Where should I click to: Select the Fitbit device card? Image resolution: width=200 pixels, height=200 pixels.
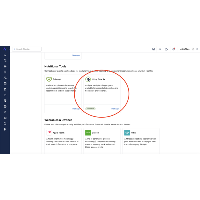coord(141,140)
